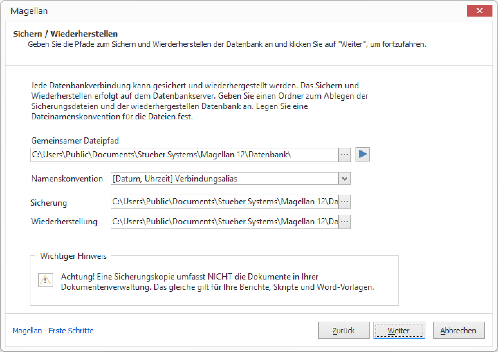This screenshot has width=498, height=352.
Task: Close the Magellan dialog window
Action: pos(479,11)
